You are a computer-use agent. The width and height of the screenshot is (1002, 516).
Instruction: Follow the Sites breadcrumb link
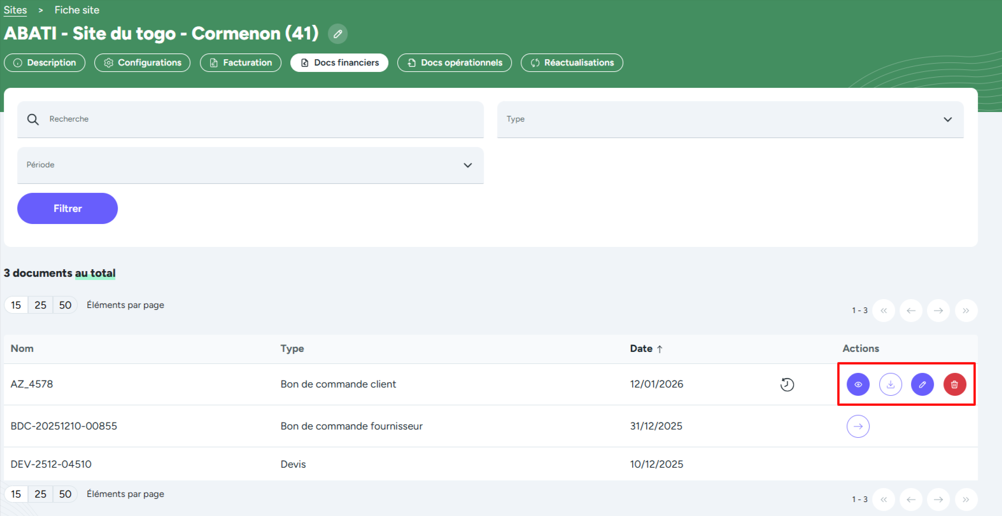click(15, 10)
